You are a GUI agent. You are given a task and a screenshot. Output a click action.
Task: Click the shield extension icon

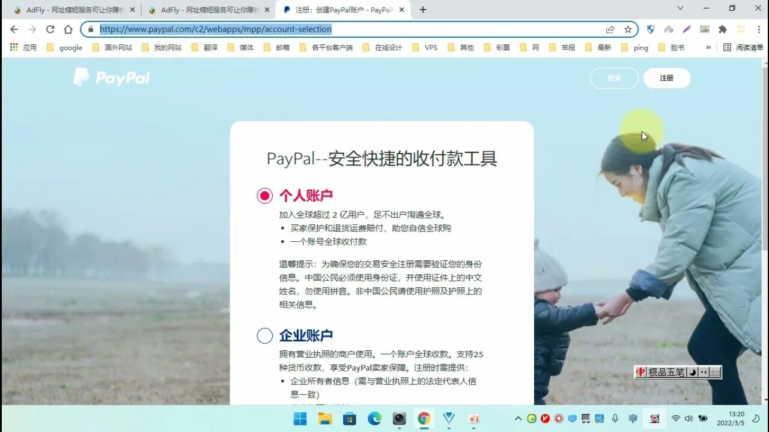651,29
